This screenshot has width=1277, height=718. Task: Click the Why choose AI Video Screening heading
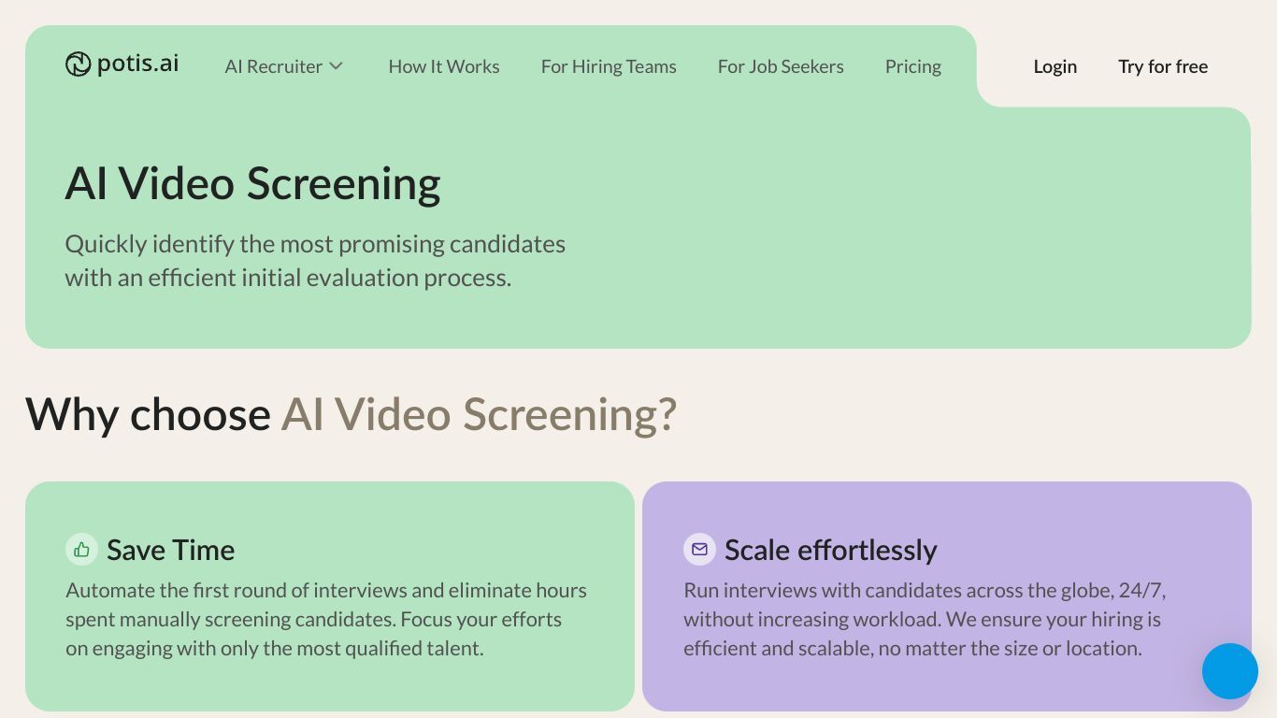[351, 414]
